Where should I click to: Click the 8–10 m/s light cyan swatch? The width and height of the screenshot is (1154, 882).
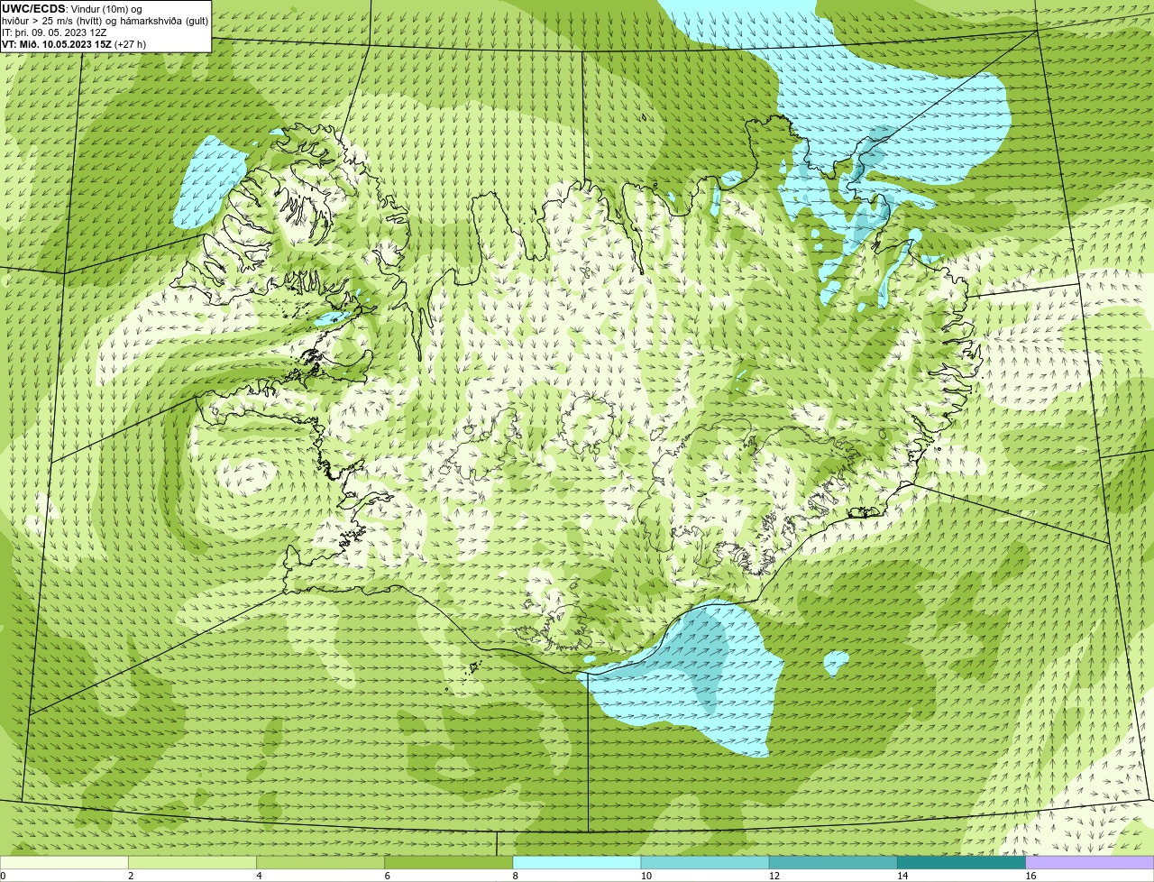click(x=577, y=862)
